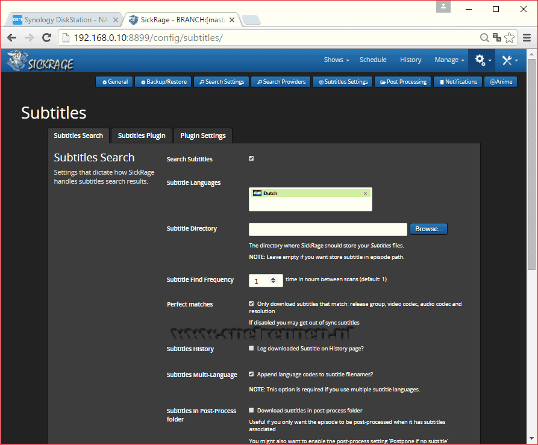538x445 pixels.
Task: Click the scrollbar down arrow
Action: (x=531, y=438)
